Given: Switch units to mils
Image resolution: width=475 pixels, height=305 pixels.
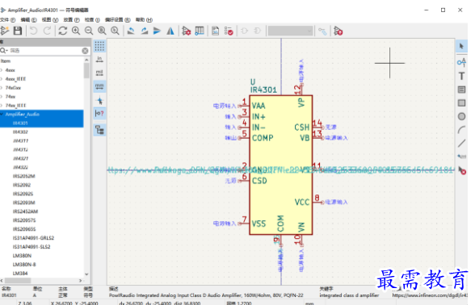Looking at the screenshot, I should (99, 73).
